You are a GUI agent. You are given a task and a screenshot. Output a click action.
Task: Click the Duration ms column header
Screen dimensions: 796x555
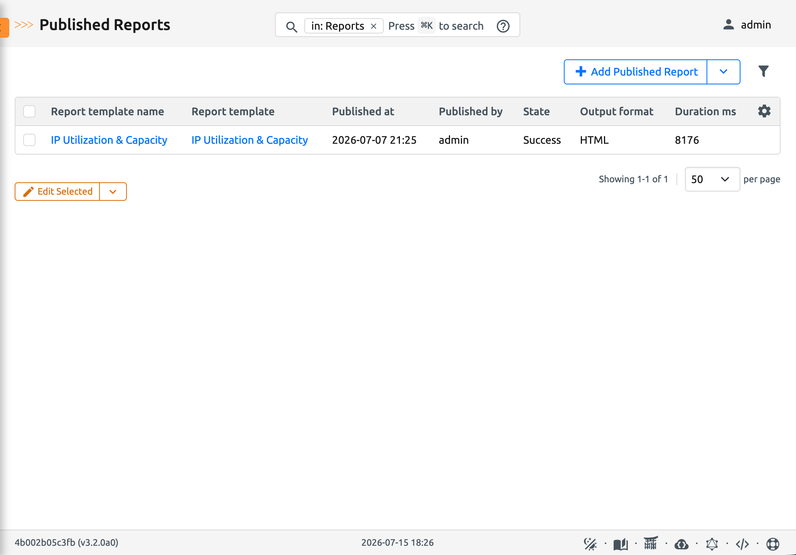tap(705, 111)
